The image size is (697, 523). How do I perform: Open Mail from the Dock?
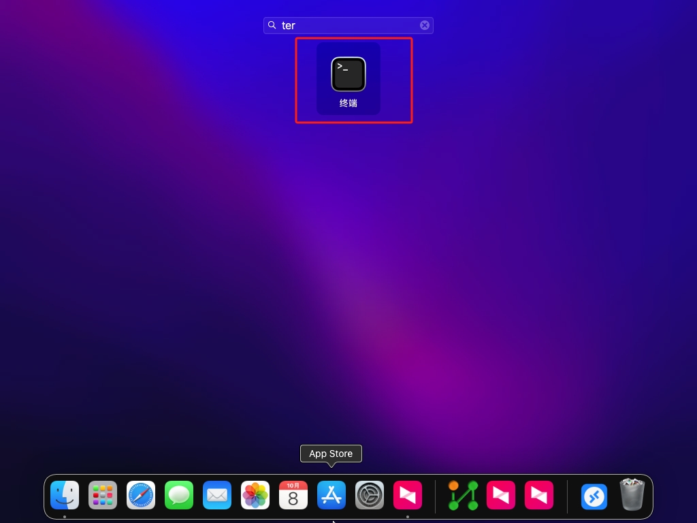pos(217,495)
